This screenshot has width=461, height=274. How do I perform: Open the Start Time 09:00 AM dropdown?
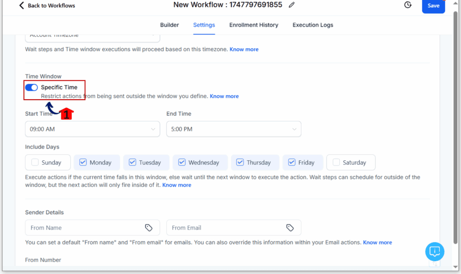point(92,129)
